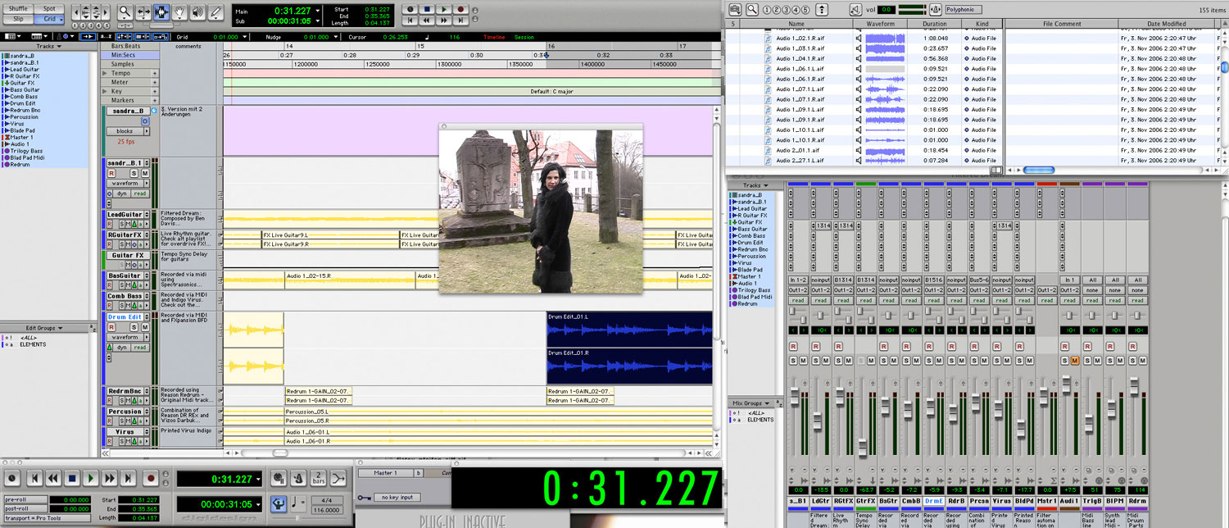Click the Record button in top transport
The width and height of the screenshot is (1229, 528).
[460, 9]
